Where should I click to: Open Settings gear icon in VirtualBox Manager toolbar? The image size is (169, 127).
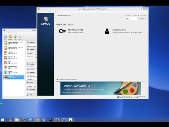click(x=10, y=37)
